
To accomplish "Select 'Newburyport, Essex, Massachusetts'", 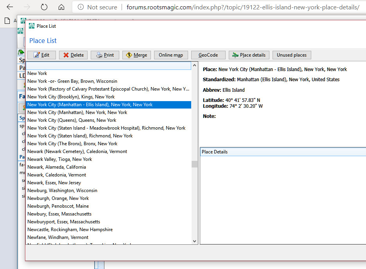I will [108, 222].
